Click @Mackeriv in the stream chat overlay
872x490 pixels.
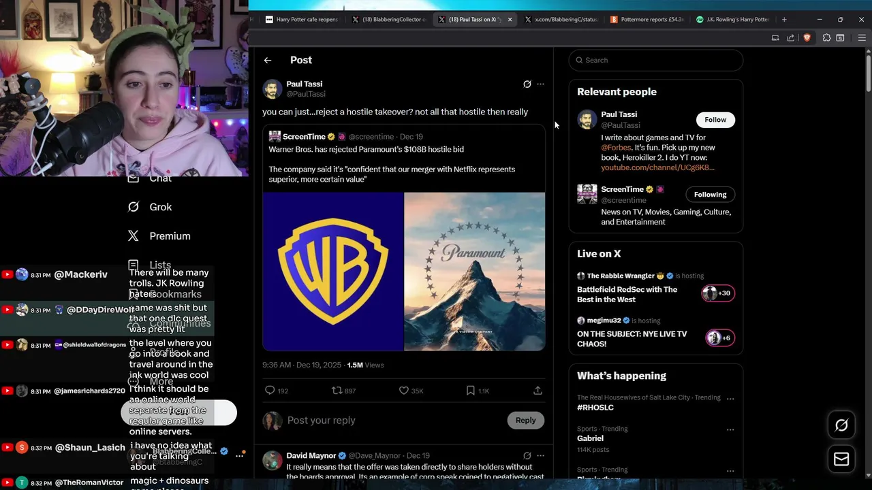pos(80,275)
